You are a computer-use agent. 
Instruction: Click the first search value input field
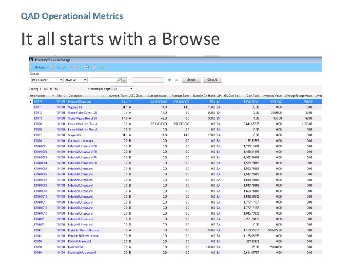tap(102, 80)
